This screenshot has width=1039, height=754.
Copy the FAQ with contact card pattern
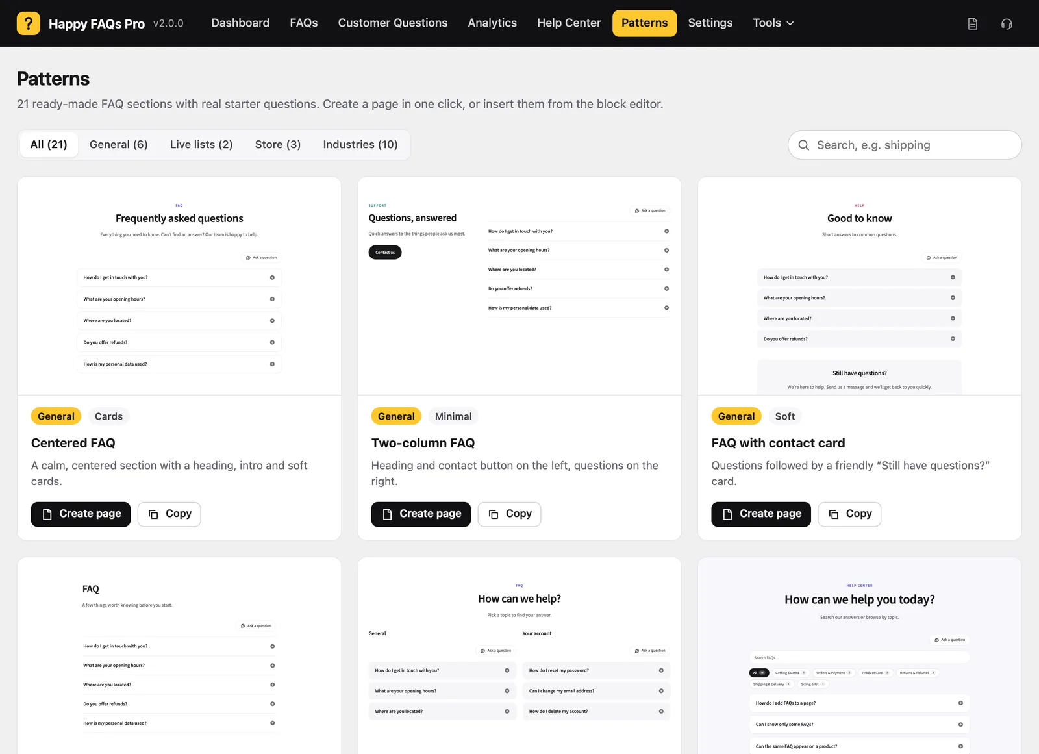coord(850,514)
